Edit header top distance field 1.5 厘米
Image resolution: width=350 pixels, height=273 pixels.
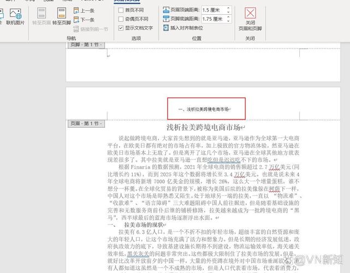coord(213,10)
